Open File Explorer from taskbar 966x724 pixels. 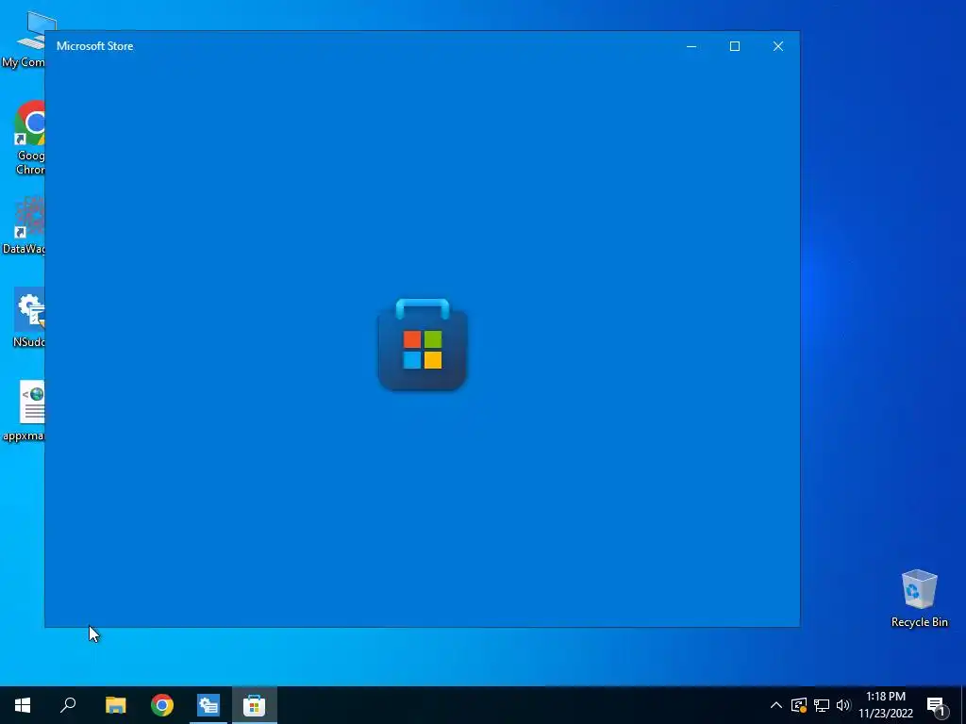pyautogui.click(x=115, y=705)
